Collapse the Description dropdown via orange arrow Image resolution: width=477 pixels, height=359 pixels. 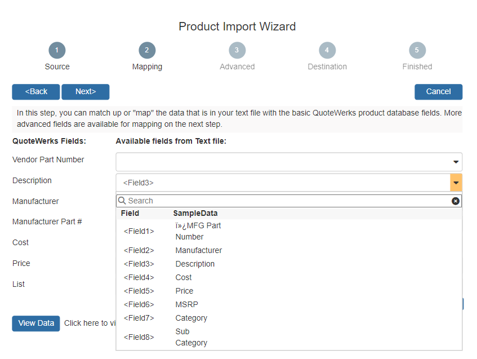pyautogui.click(x=456, y=183)
